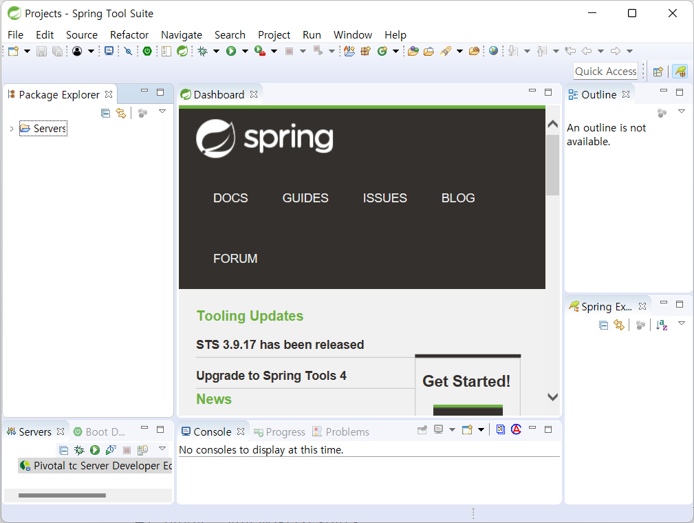
Task: Toggle Pin Console in the Console toolbar
Action: pyautogui.click(x=422, y=429)
